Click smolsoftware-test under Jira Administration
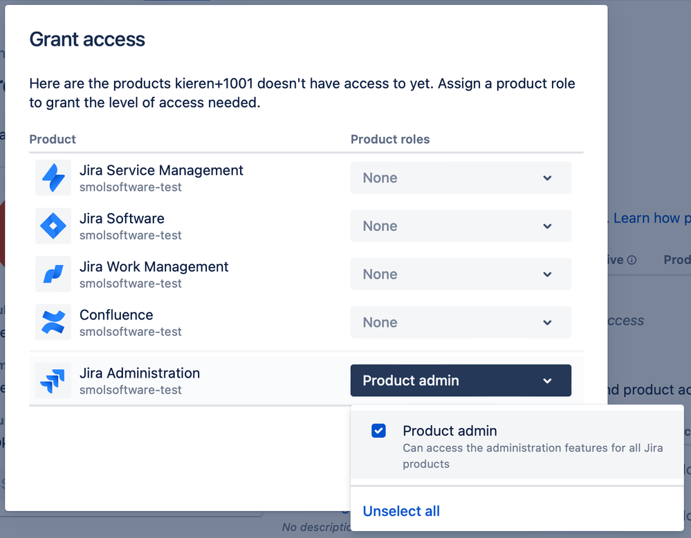The height and width of the screenshot is (538, 691). click(131, 389)
